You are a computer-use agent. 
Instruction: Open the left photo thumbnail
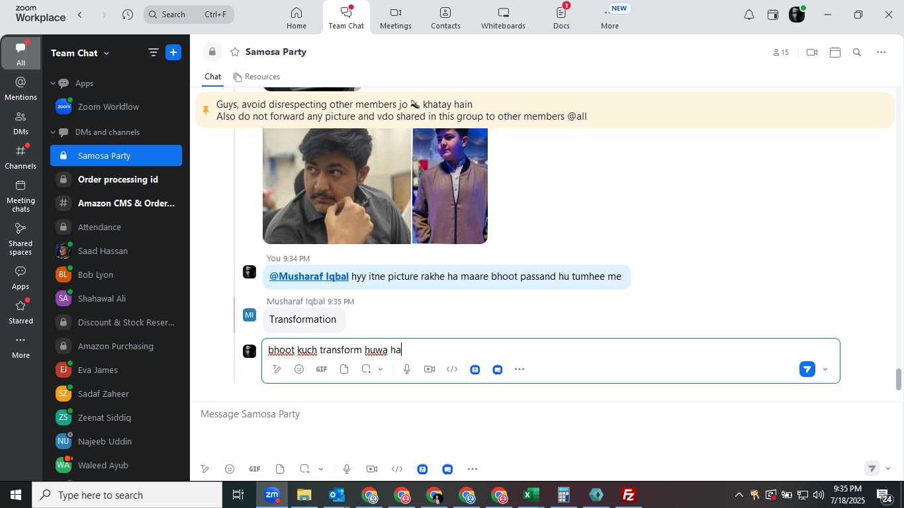337,186
